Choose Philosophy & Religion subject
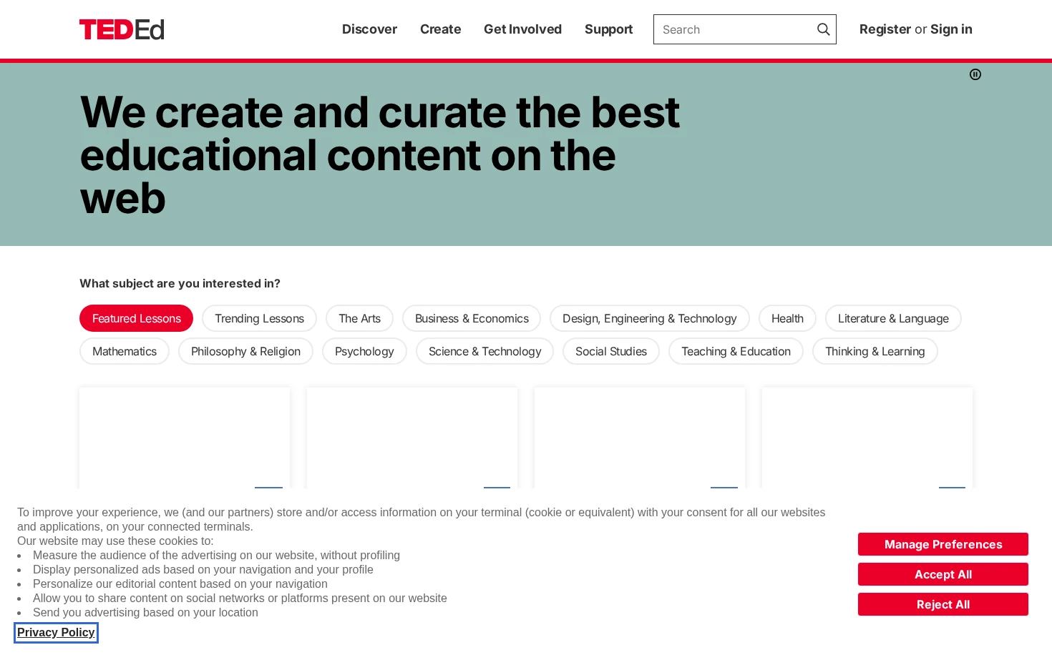The width and height of the screenshot is (1052, 660). coord(245,351)
